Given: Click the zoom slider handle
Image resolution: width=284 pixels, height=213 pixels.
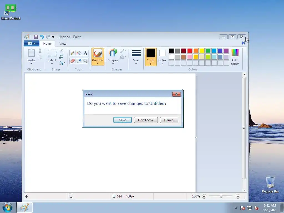Looking at the screenshot, I should coord(221,196).
